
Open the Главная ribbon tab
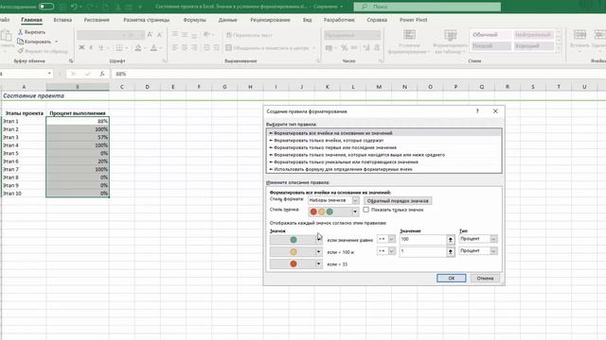tap(31, 20)
